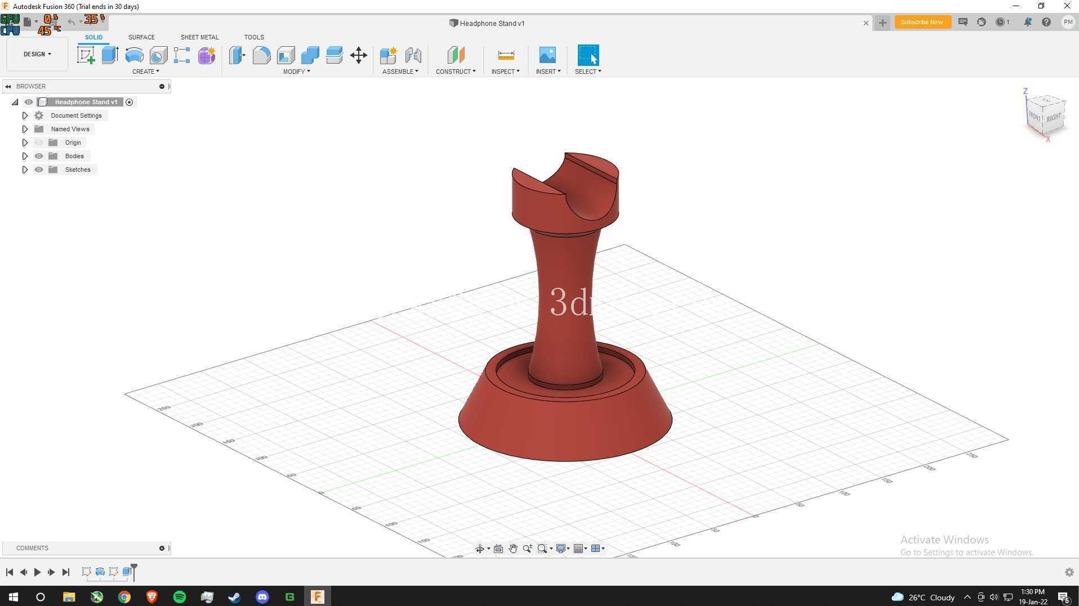
Task: Close the Headphone Stand v1 tab
Action: pos(866,23)
